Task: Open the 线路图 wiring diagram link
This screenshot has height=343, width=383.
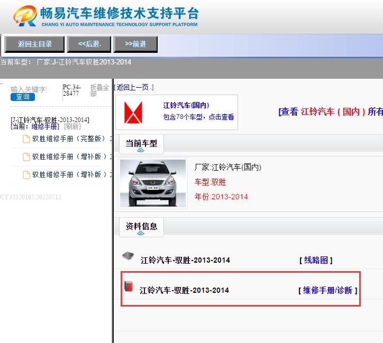Action: point(316,260)
